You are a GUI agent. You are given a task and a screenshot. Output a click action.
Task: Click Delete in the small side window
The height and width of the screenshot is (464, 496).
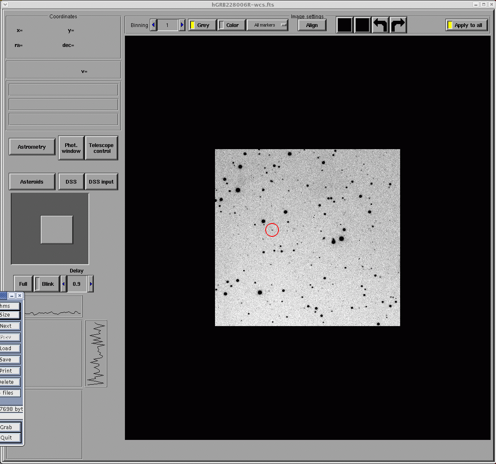(x=10, y=382)
